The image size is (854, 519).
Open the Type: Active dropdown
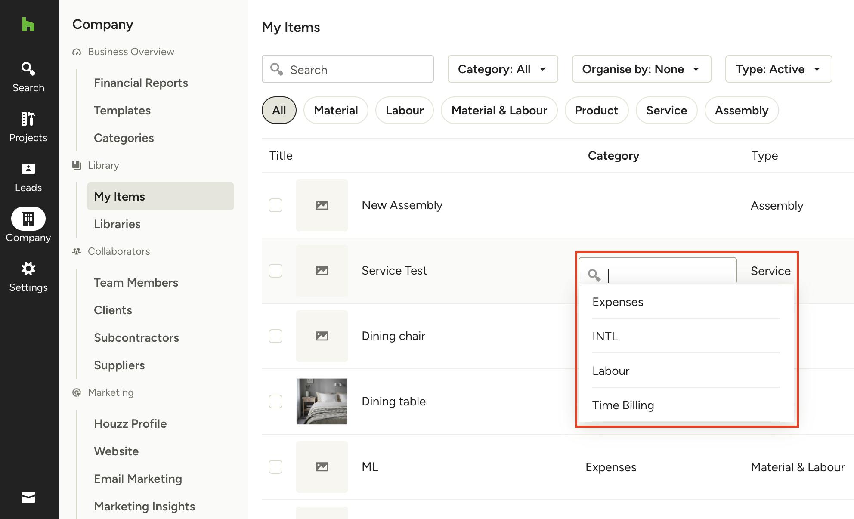778,69
